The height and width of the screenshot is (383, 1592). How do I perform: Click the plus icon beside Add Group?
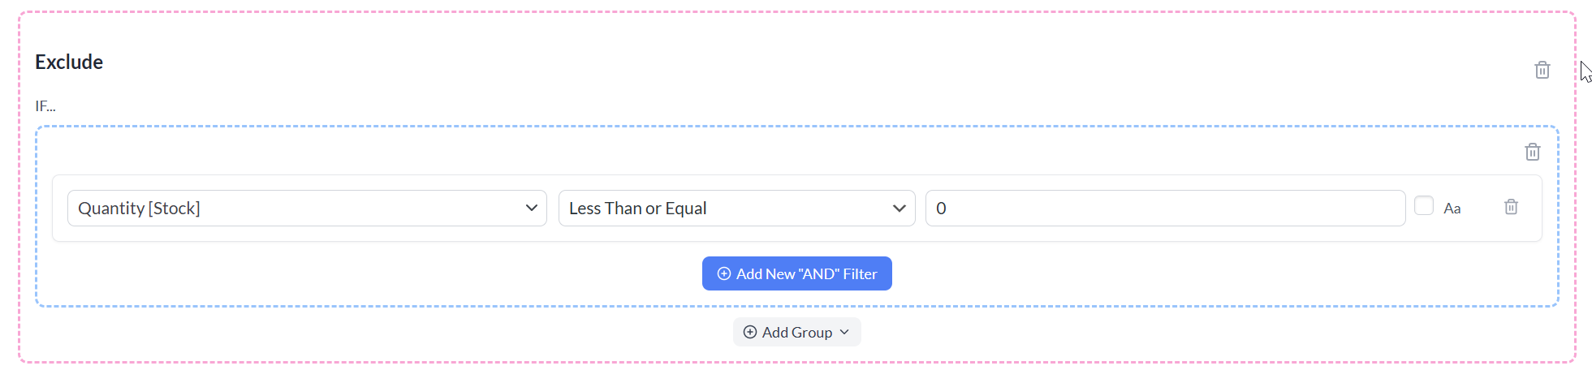(750, 332)
